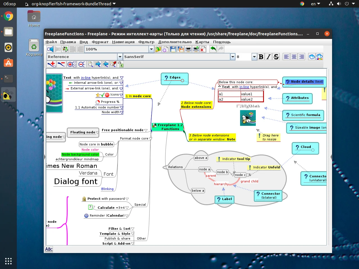Apply strikethrough formatting

(x=276, y=57)
